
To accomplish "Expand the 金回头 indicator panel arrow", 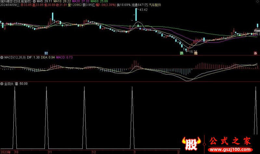I will 2,84.
